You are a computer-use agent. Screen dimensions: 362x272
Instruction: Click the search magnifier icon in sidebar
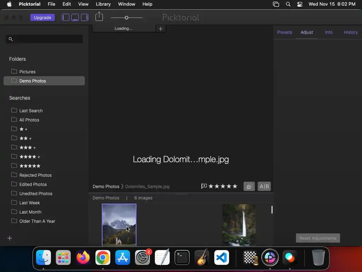point(11,39)
